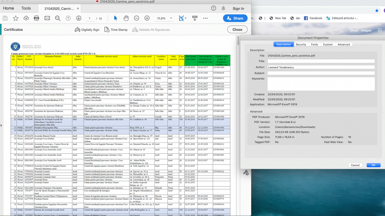
Task: Cancel the Document Properties dialog
Action: [x=355, y=165]
